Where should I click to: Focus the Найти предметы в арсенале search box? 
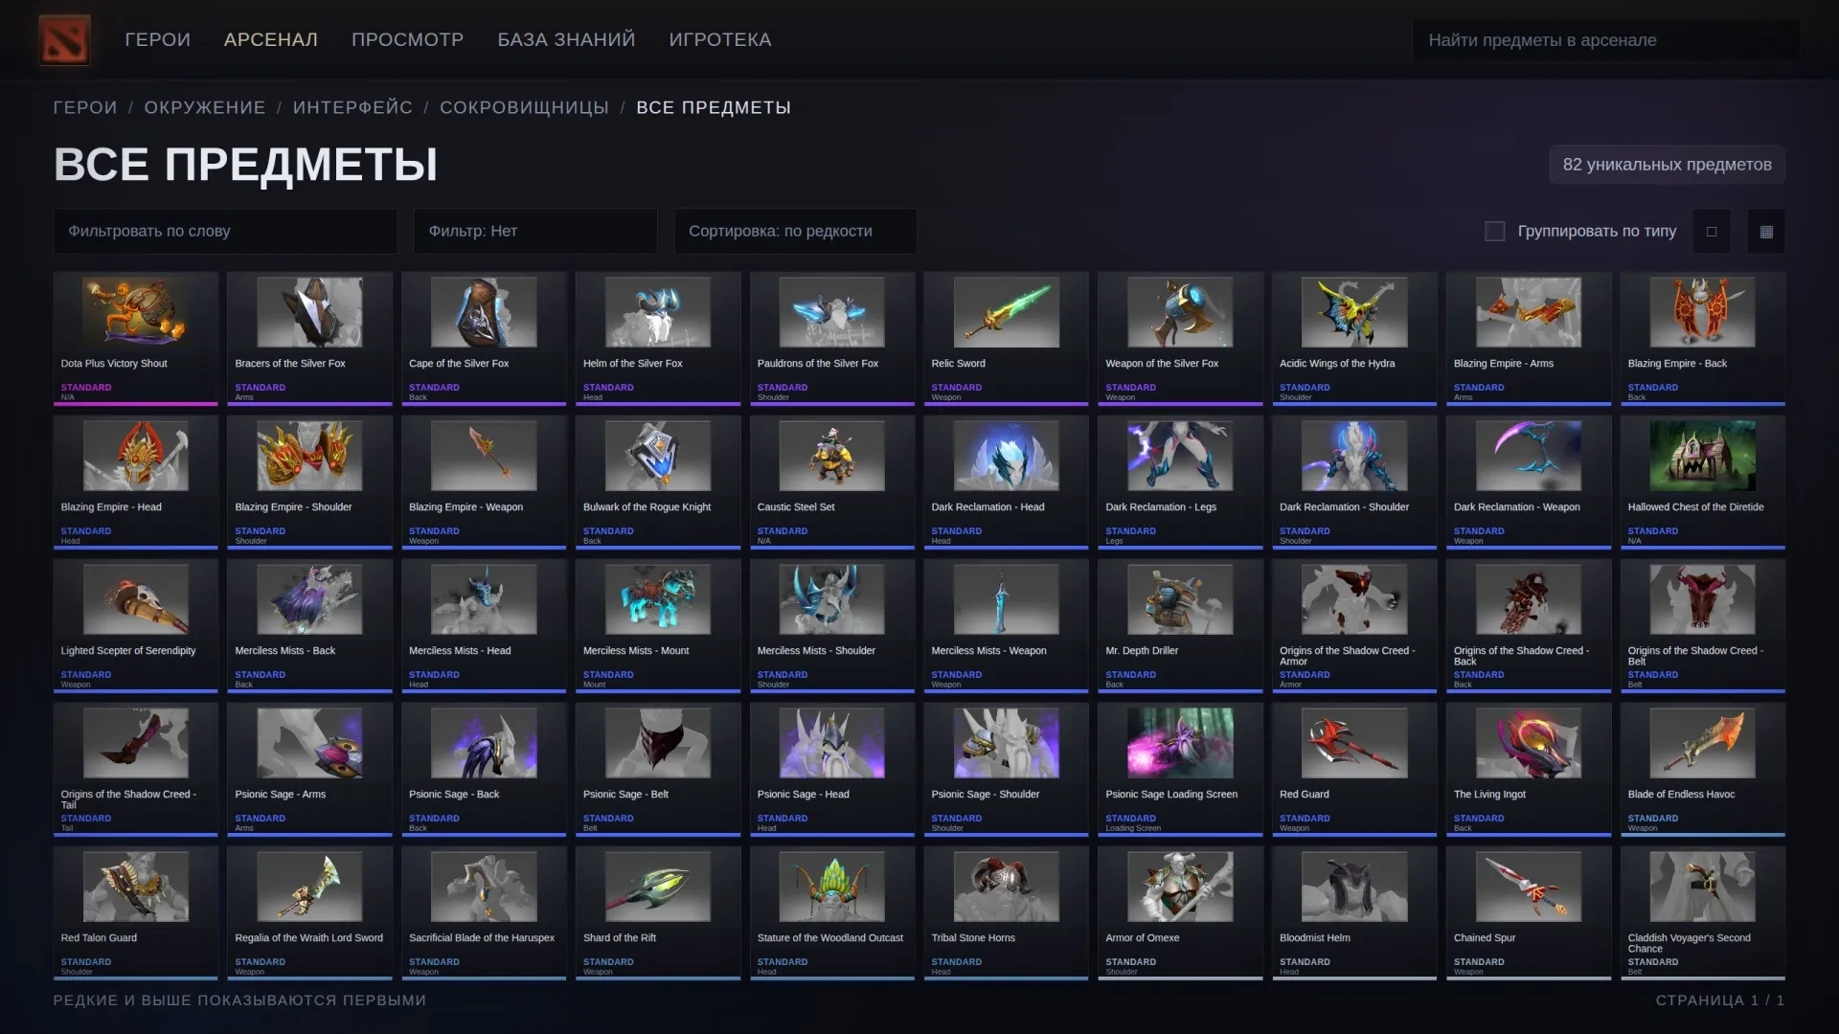click(1605, 40)
